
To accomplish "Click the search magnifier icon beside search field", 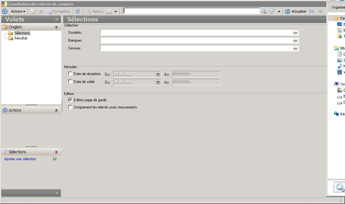I will pos(263,11).
